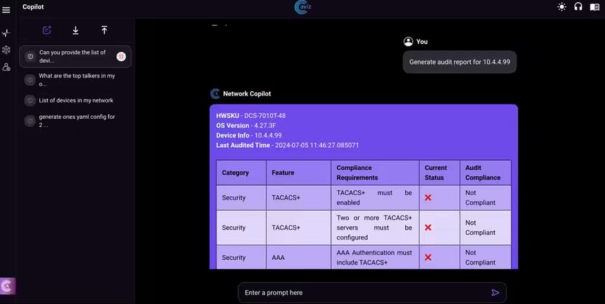Select the 'Generate audit report for 10.4.4.99' message
Viewport: 605px width, 304px height.
[x=460, y=61]
